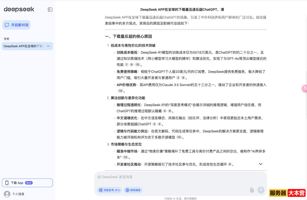Open citation 9 after 推理过程默认隐藏
The height and width of the screenshot is (200, 307).
coord(170,111)
